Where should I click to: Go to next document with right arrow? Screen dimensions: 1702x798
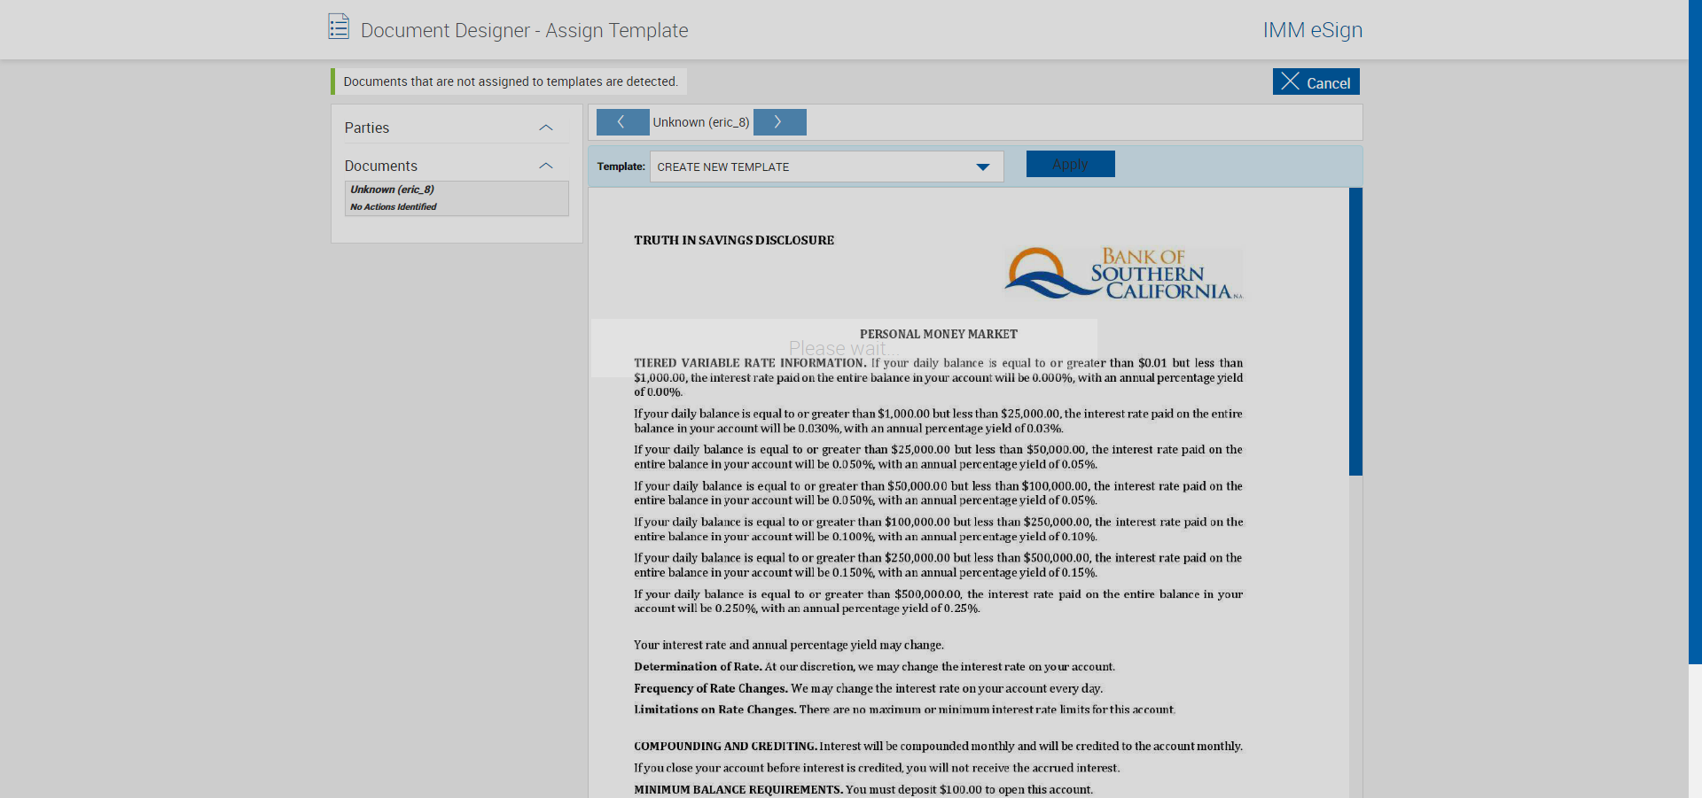[x=779, y=122]
